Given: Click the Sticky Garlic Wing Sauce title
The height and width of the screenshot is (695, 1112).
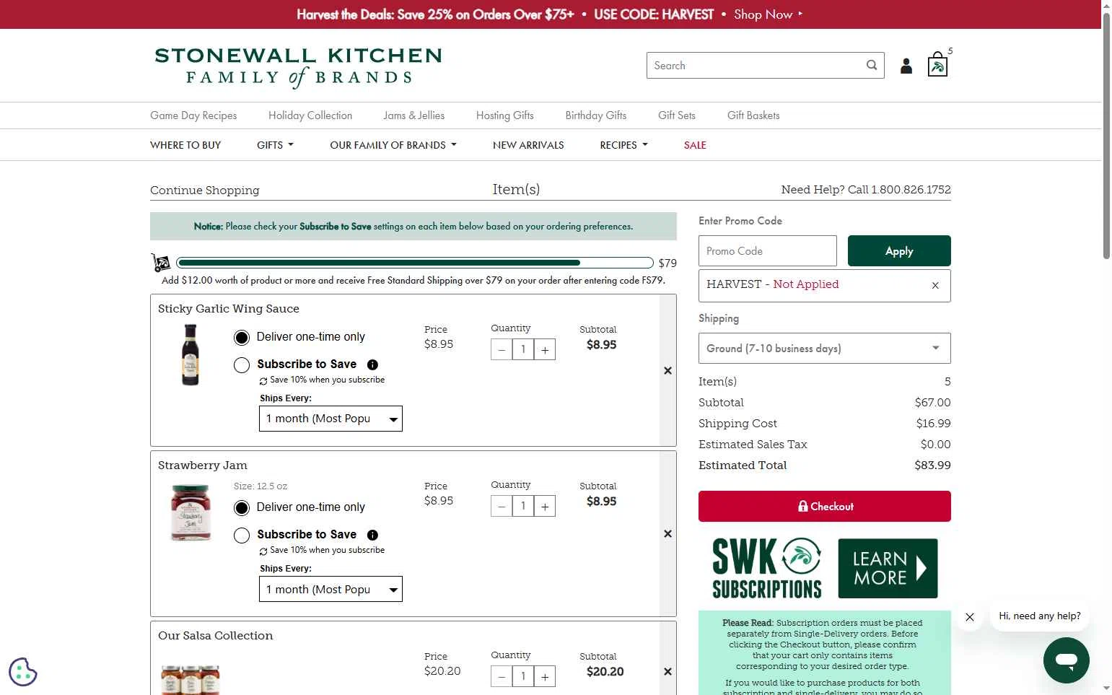Looking at the screenshot, I should (229, 308).
